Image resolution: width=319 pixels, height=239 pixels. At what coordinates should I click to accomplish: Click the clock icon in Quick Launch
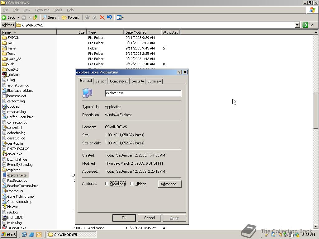point(39,235)
